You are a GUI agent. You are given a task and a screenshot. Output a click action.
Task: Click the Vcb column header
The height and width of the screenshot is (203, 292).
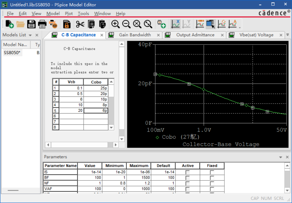click(71, 82)
